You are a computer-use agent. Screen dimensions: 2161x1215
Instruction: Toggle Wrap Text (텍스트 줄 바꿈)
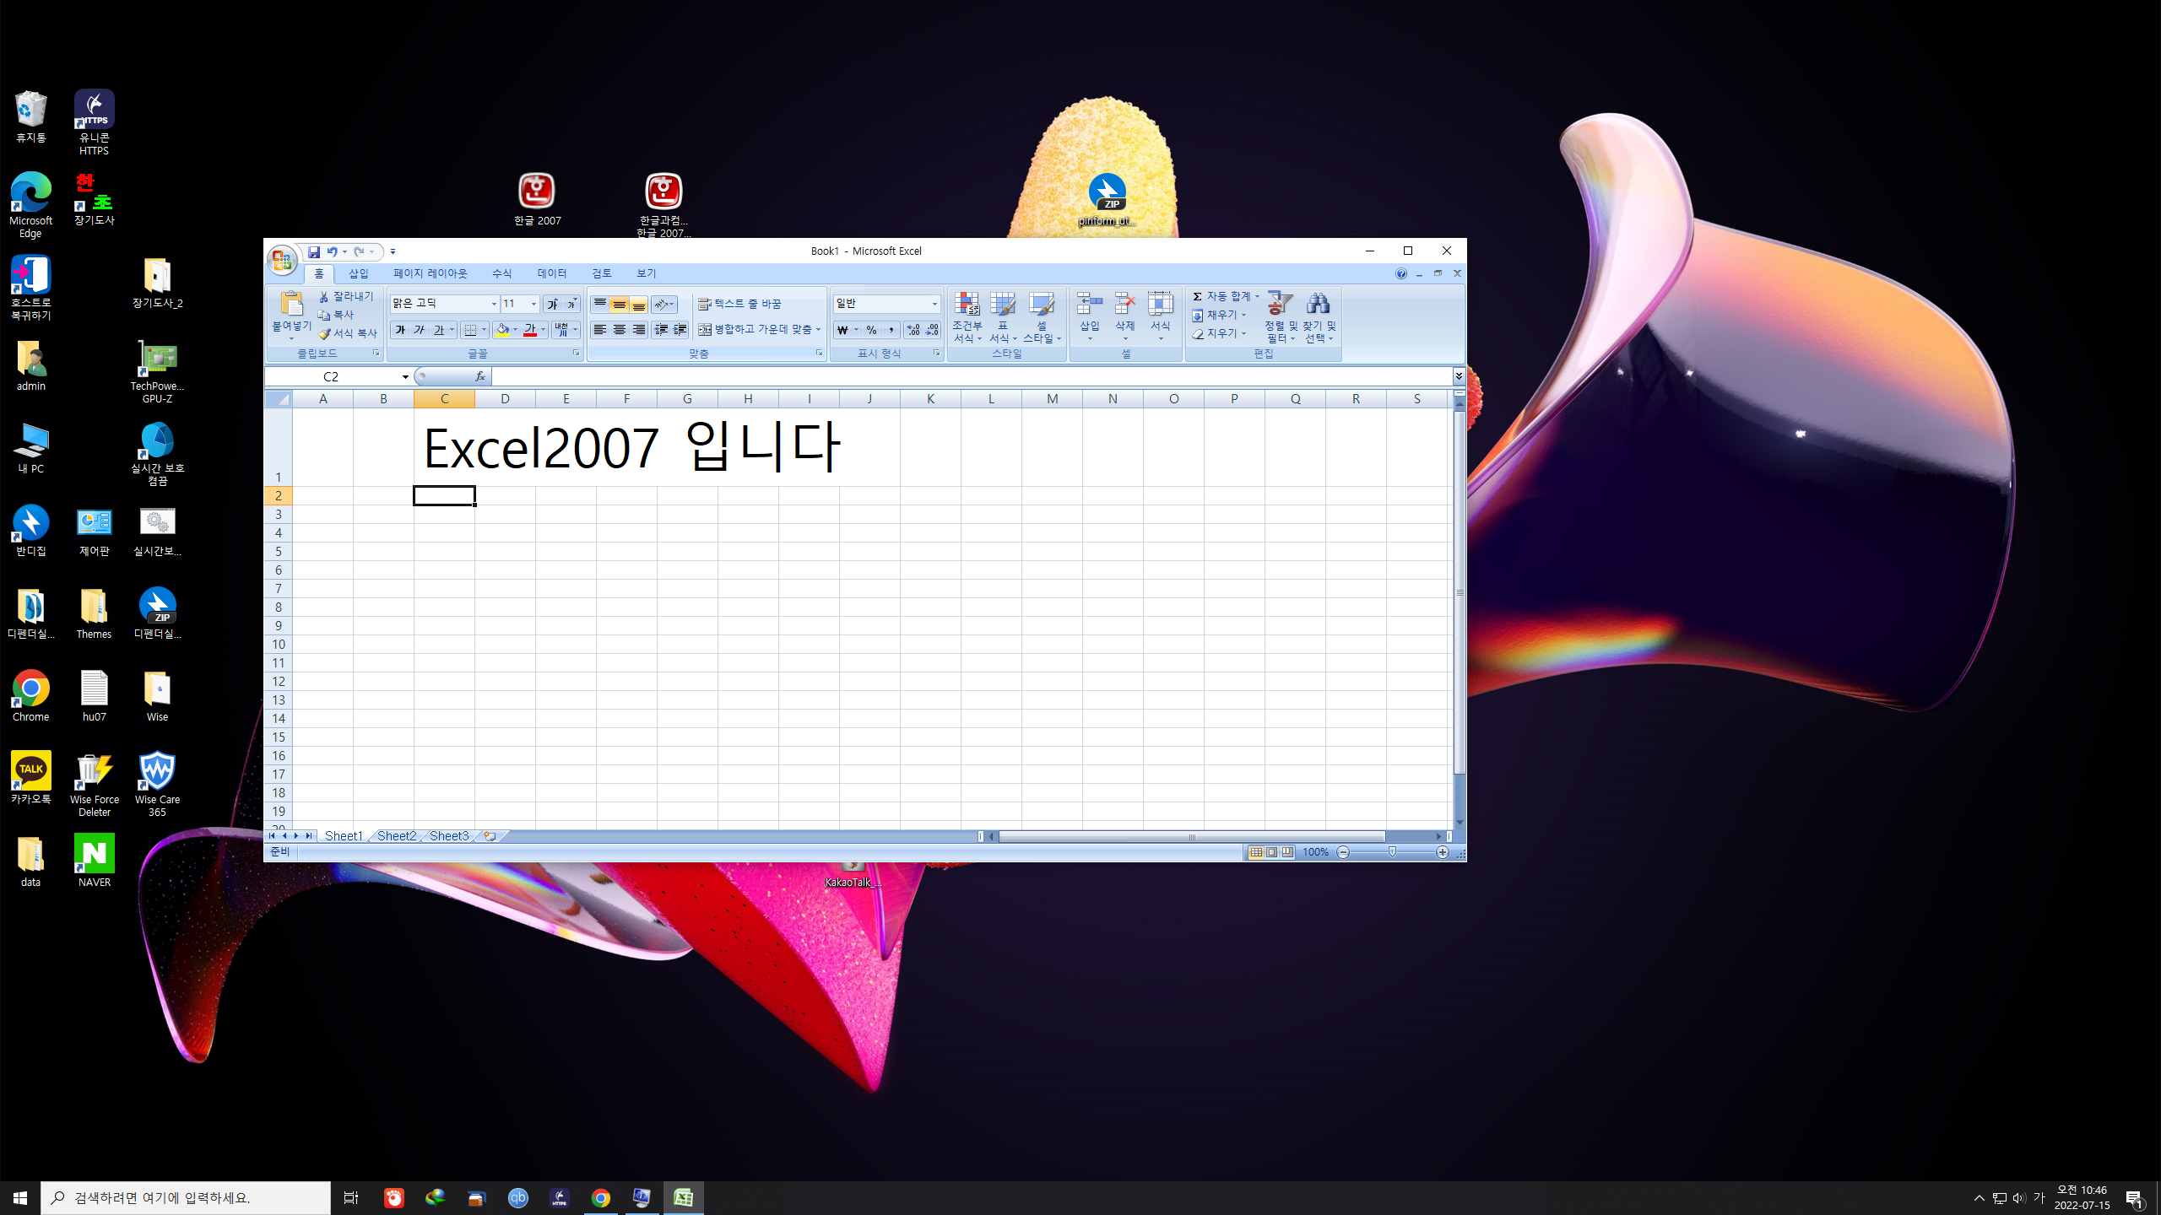coord(739,304)
